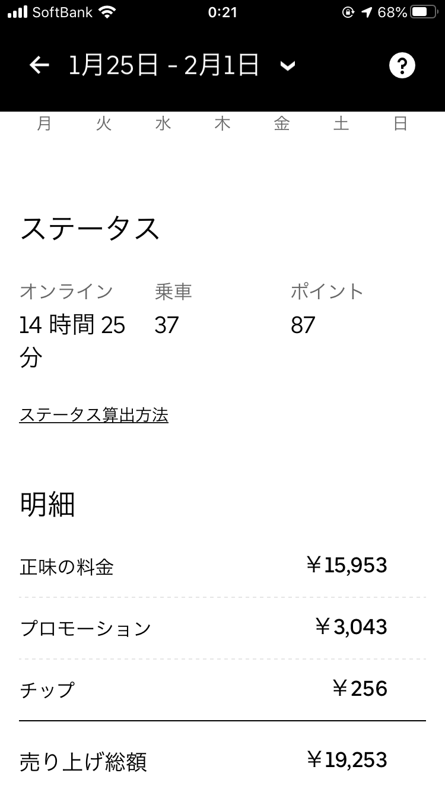Select the 水 day column
Screen dimensions: 445x792
pos(163,123)
